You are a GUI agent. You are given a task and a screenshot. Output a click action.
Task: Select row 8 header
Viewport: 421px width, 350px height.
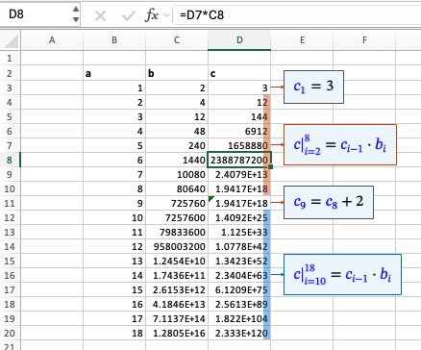click(10, 160)
